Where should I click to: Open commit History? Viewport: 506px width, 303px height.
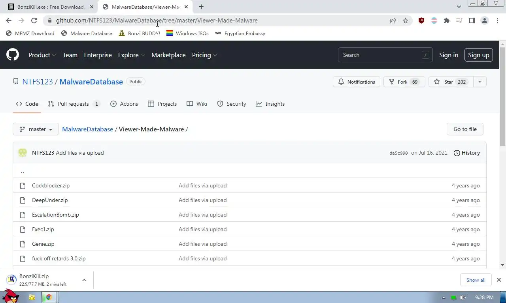tap(466, 153)
